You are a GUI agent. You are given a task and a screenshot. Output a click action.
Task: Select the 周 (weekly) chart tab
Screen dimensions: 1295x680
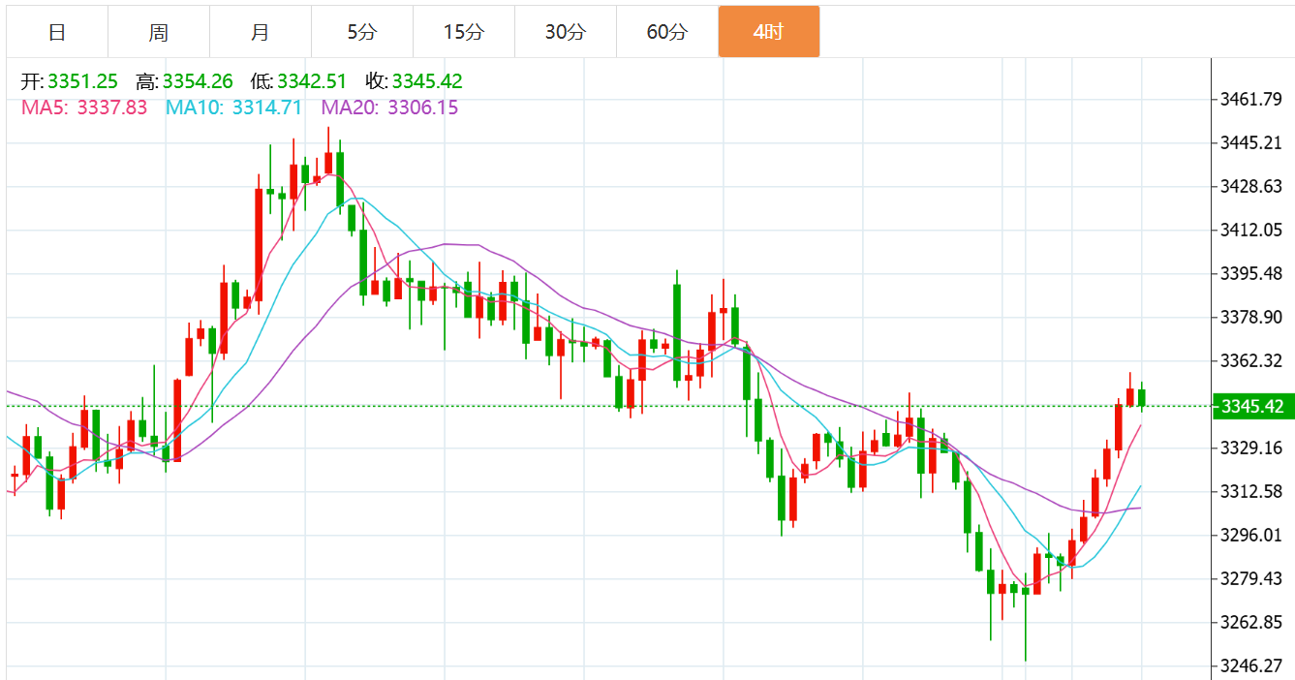(159, 32)
